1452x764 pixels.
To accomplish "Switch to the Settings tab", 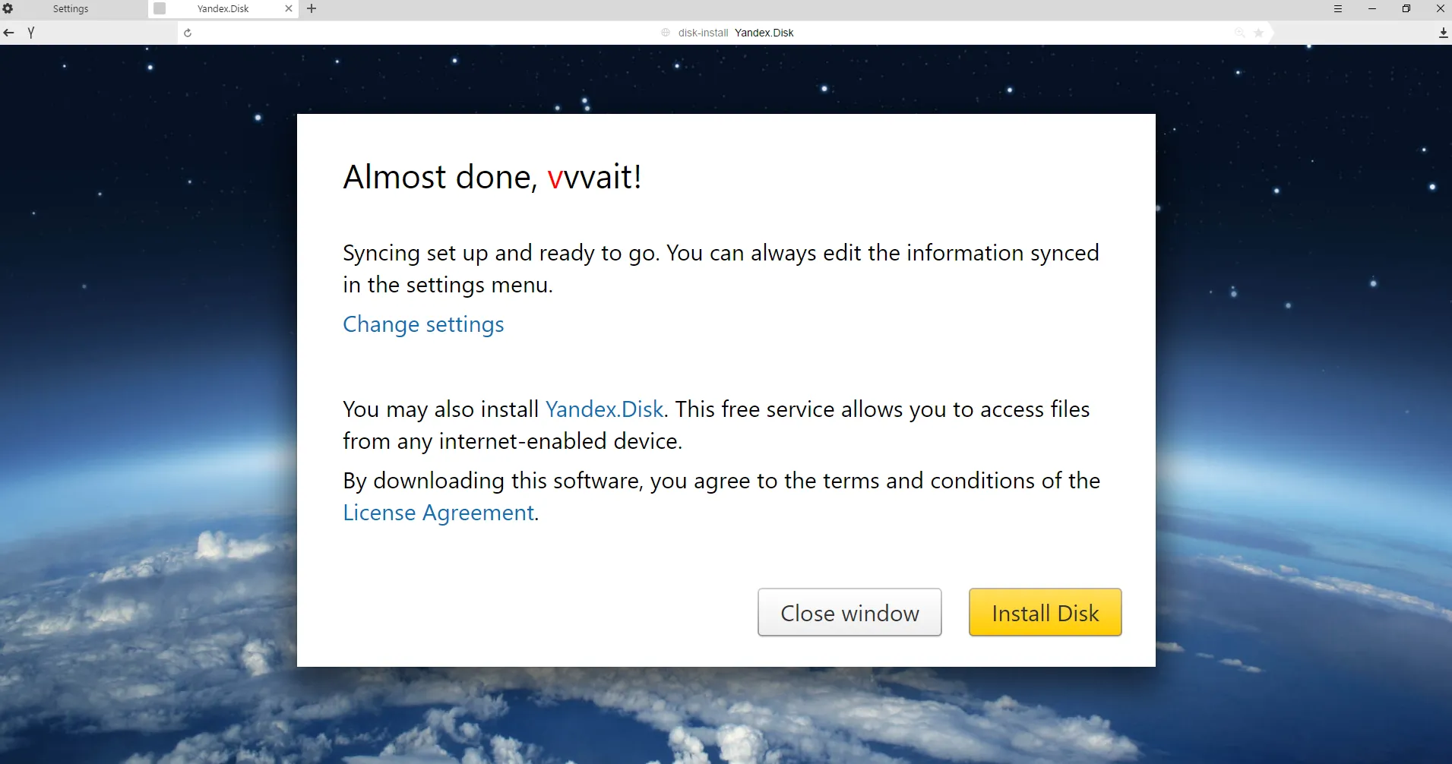I will [70, 8].
